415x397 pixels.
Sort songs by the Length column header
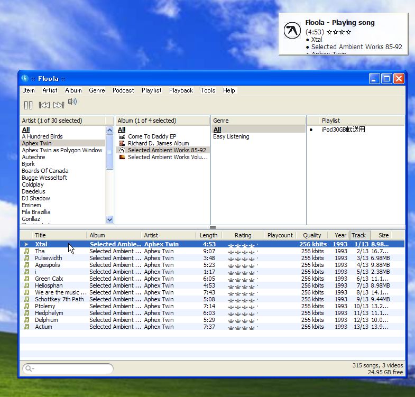(x=209, y=235)
